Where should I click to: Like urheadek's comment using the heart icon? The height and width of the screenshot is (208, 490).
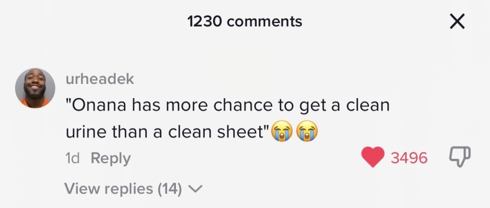click(x=373, y=157)
